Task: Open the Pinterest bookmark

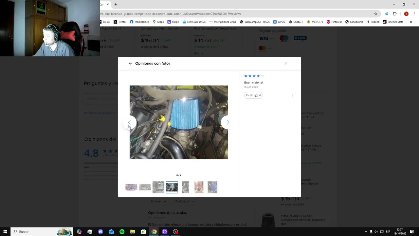Action: click(x=334, y=22)
